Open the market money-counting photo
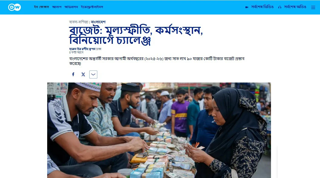Viewport: 320px width, 178px height. (x=159, y=130)
